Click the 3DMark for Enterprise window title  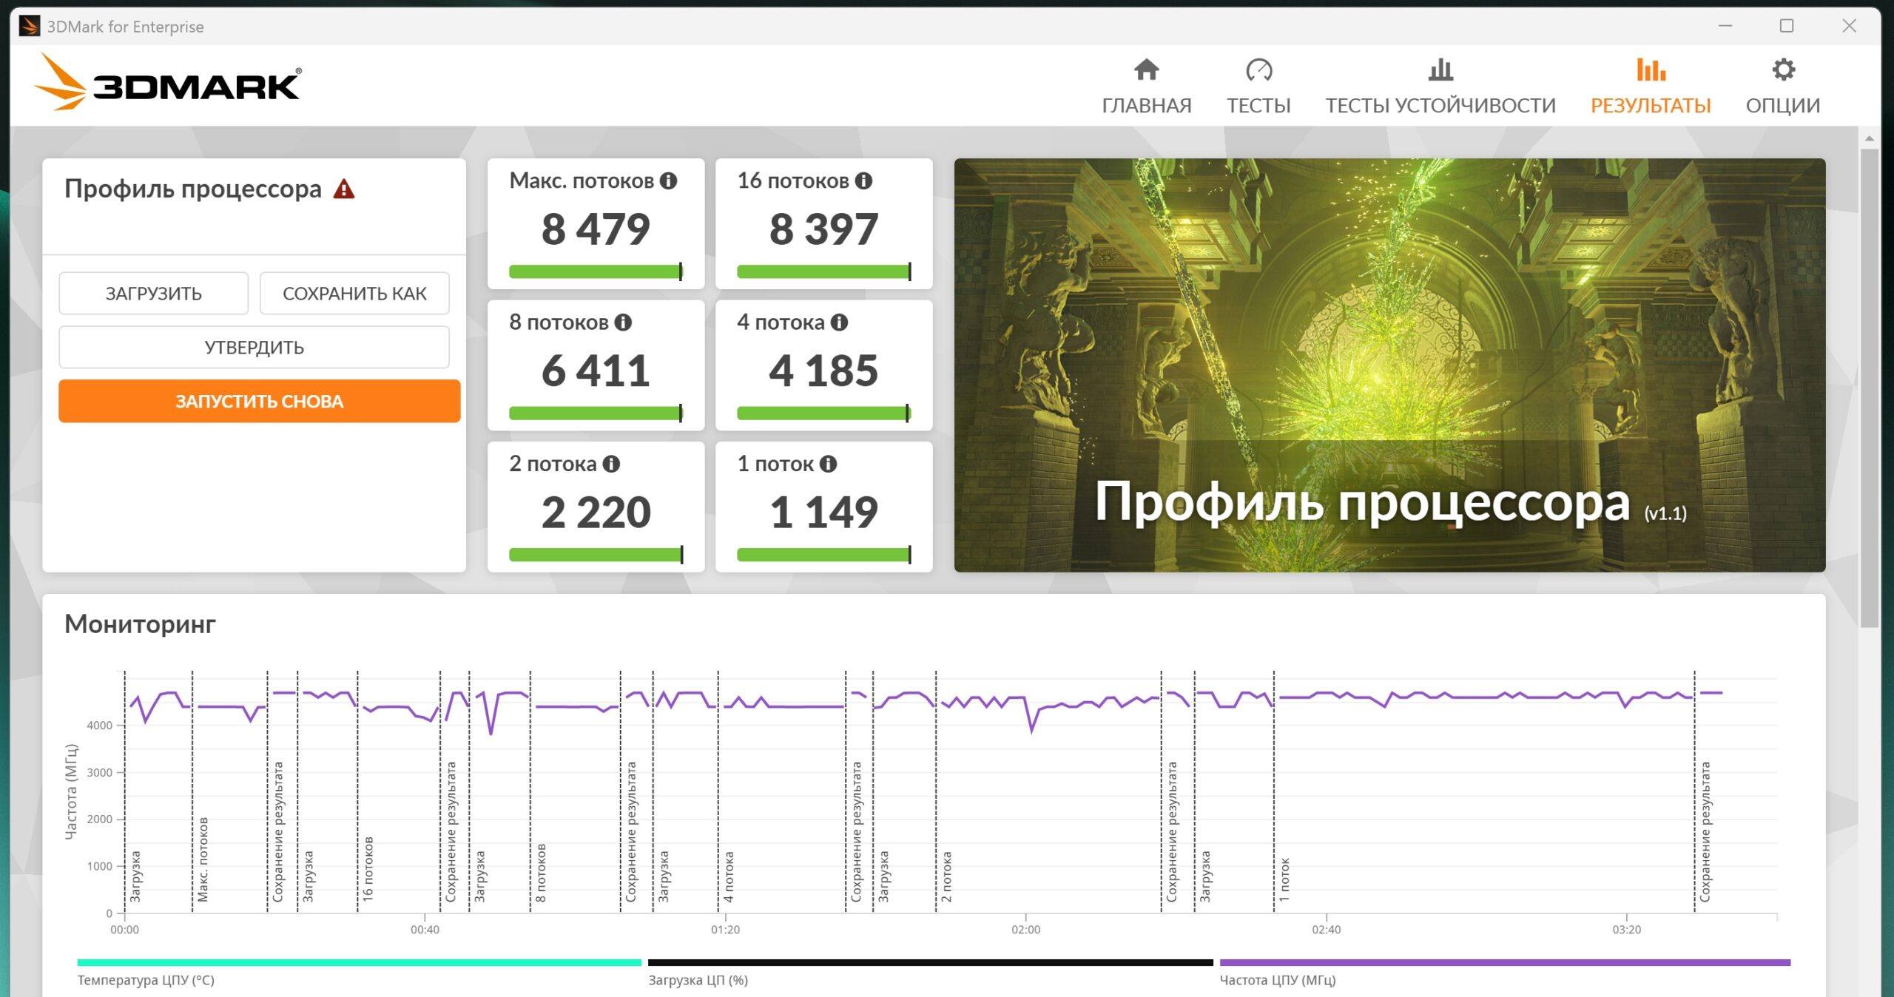click(126, 27)
